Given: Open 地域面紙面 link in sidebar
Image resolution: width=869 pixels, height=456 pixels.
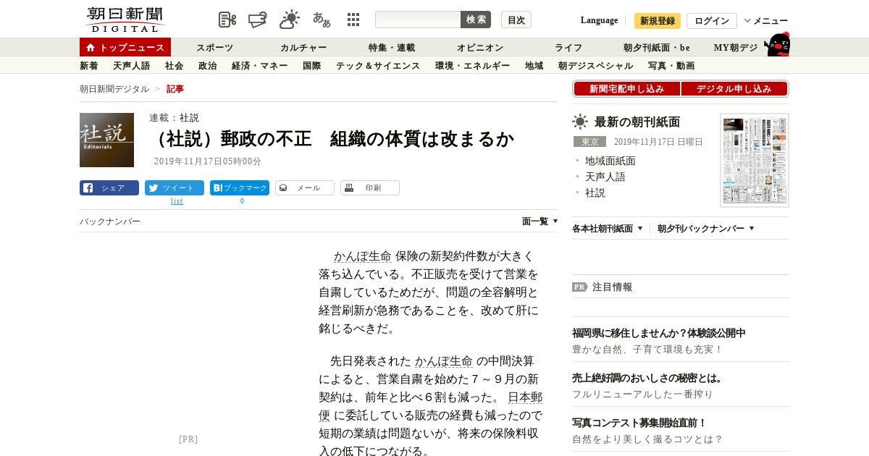Looking at the screenshot, I should point(610,161).
